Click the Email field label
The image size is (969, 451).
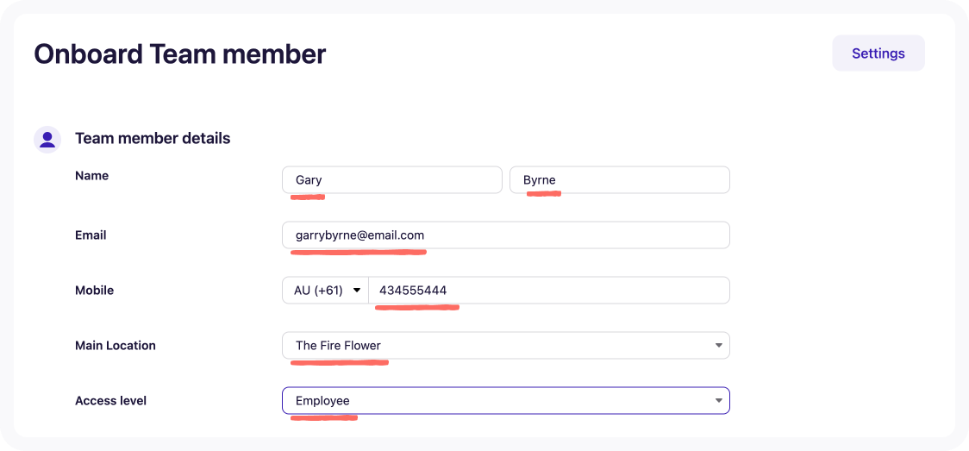tap(91, 235)
